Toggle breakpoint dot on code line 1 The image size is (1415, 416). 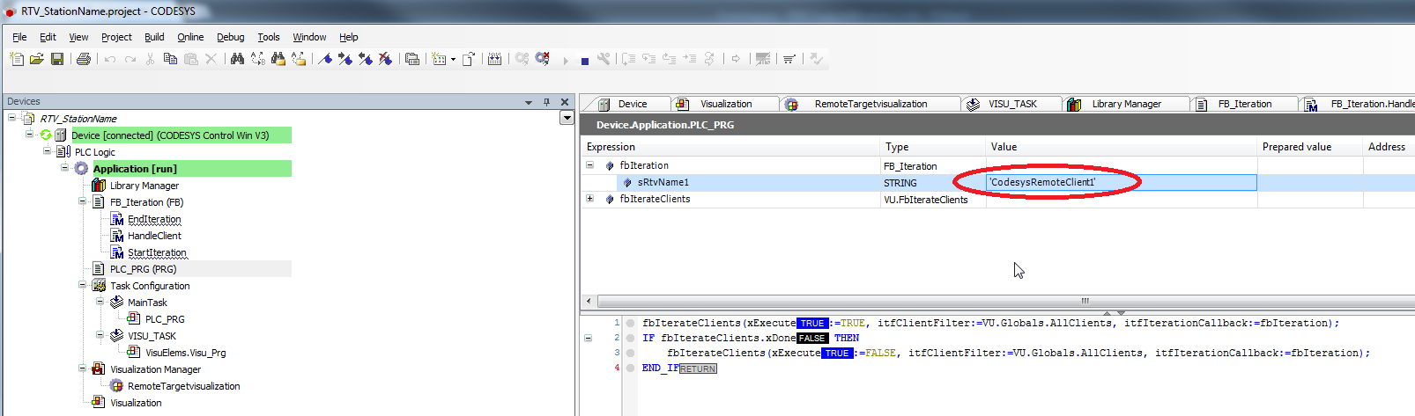631,323
